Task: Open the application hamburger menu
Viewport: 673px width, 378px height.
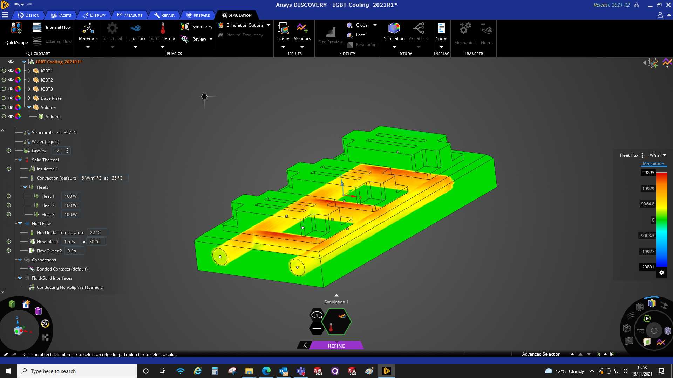Action: click(5, 15)
